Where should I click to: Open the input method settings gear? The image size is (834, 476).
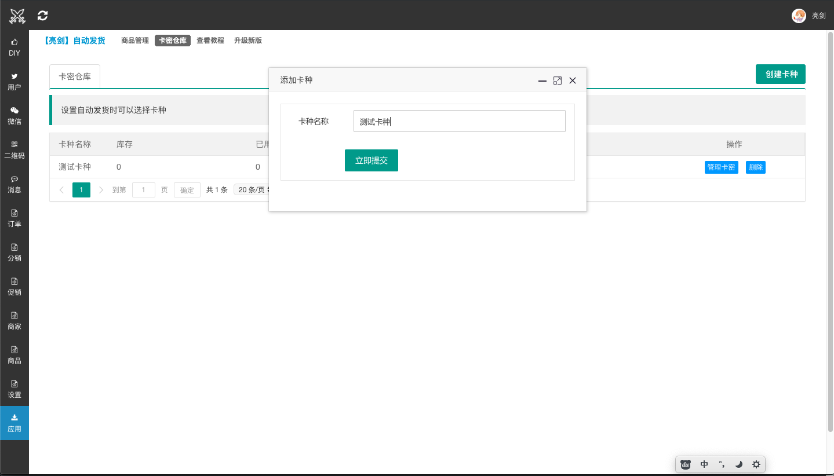coord(756,464)
